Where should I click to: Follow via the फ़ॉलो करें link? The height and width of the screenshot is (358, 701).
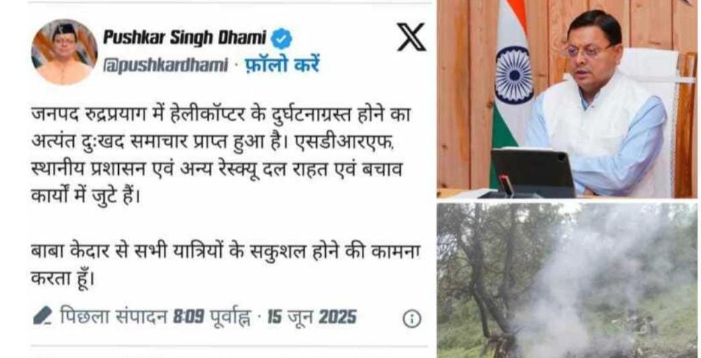coord(283,66)
